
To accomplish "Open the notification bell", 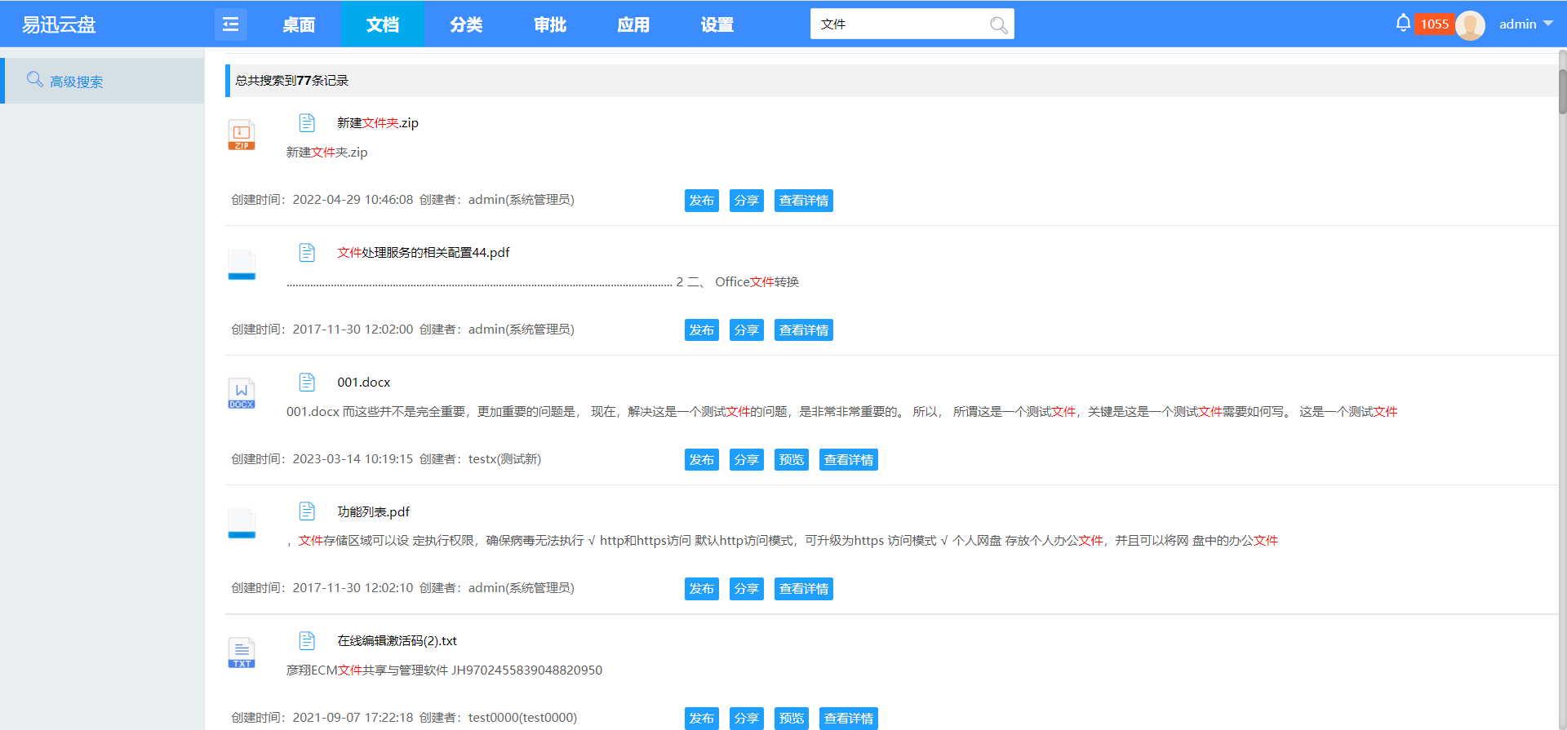I will [1402, 23].
